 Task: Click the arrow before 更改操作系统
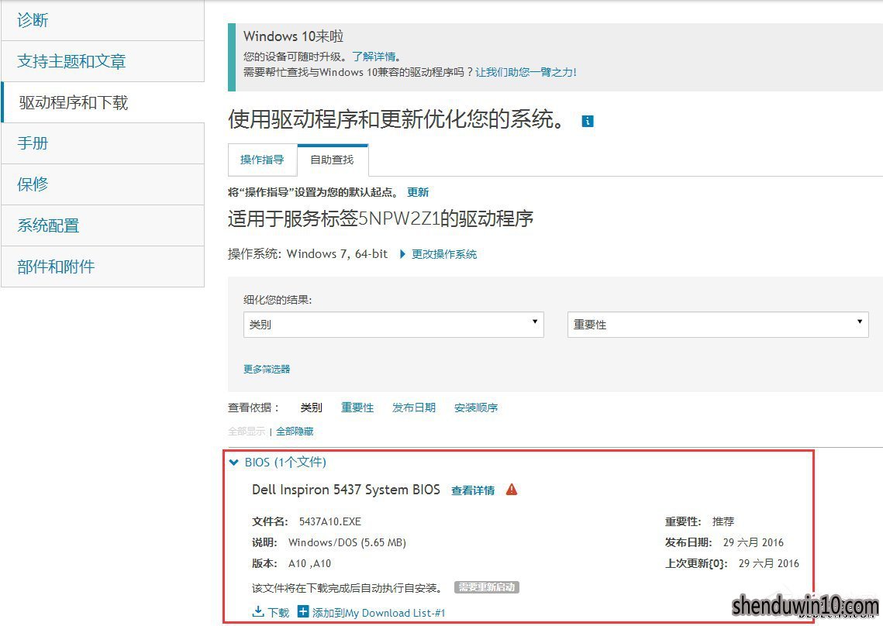coord(402,254)
